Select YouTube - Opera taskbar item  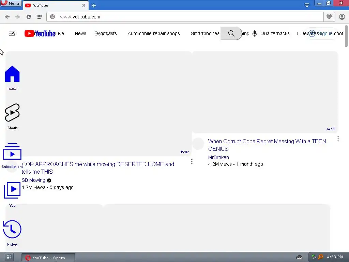(48, 258)
